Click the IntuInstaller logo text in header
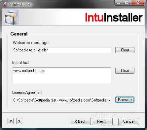The image size is (147, 130). click(x=114, y=17)
